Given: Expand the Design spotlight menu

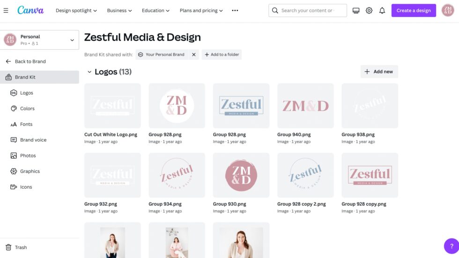Looking at the screenshot, I should click(x=76, y=10).
